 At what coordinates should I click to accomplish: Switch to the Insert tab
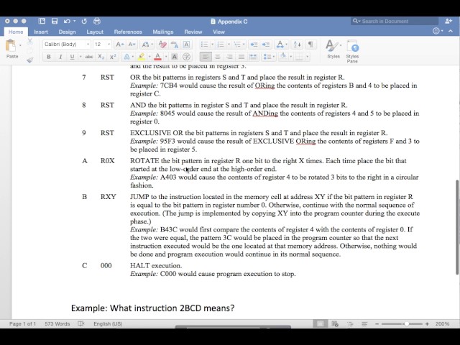tap(41, 32)
